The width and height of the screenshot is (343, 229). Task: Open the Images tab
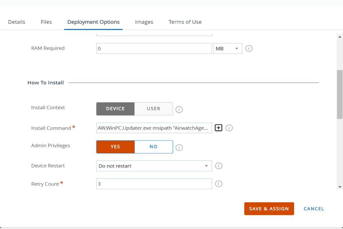coord(144,22)
